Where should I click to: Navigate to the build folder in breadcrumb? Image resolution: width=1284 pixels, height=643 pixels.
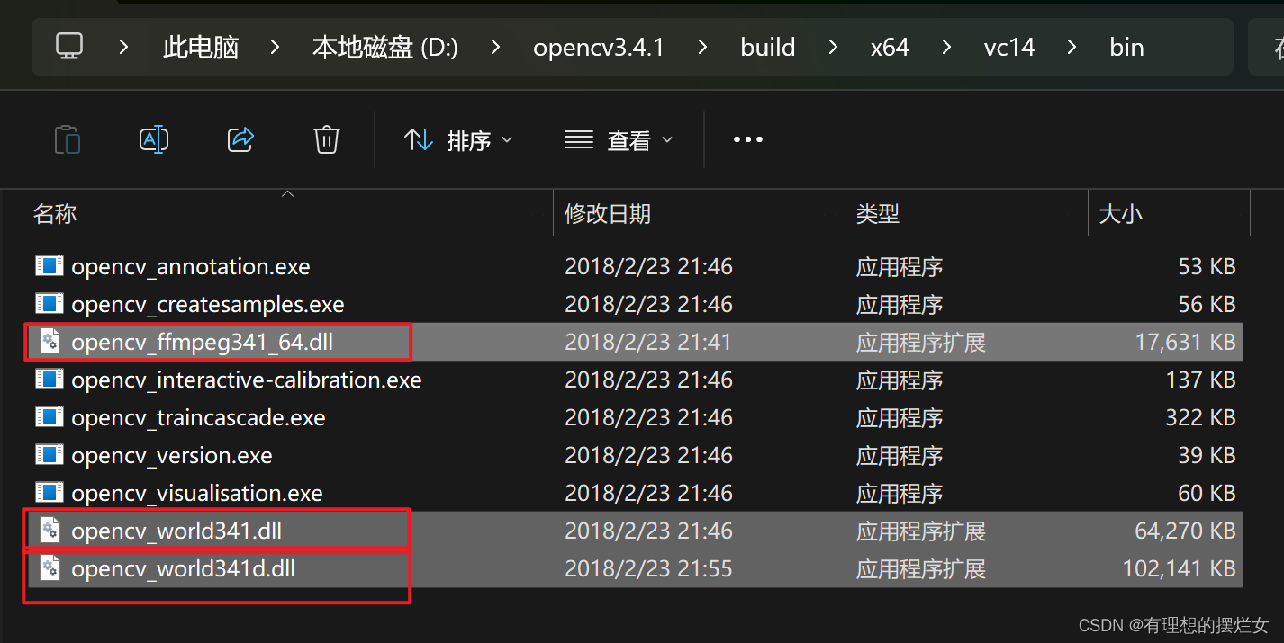[x=767, y=47]
